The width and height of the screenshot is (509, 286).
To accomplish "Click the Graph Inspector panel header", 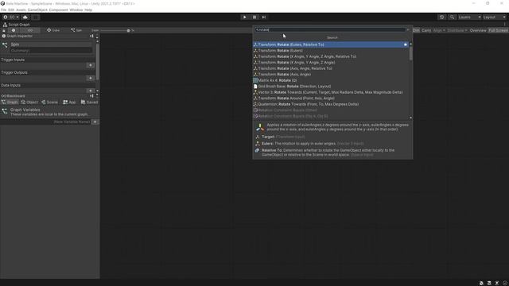I will point(45,36).
